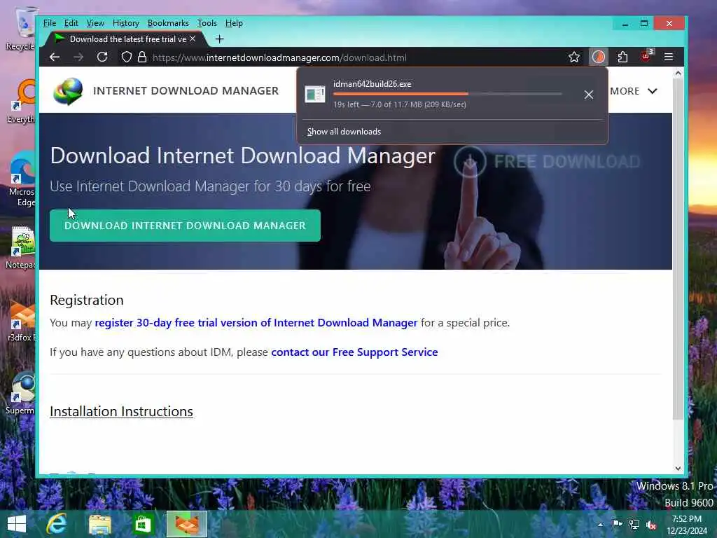Image resolution: width=717 pixels, height=538 pixels.
Task: Click the Download Internet Download Manager heading
Action: coord(243,156)
